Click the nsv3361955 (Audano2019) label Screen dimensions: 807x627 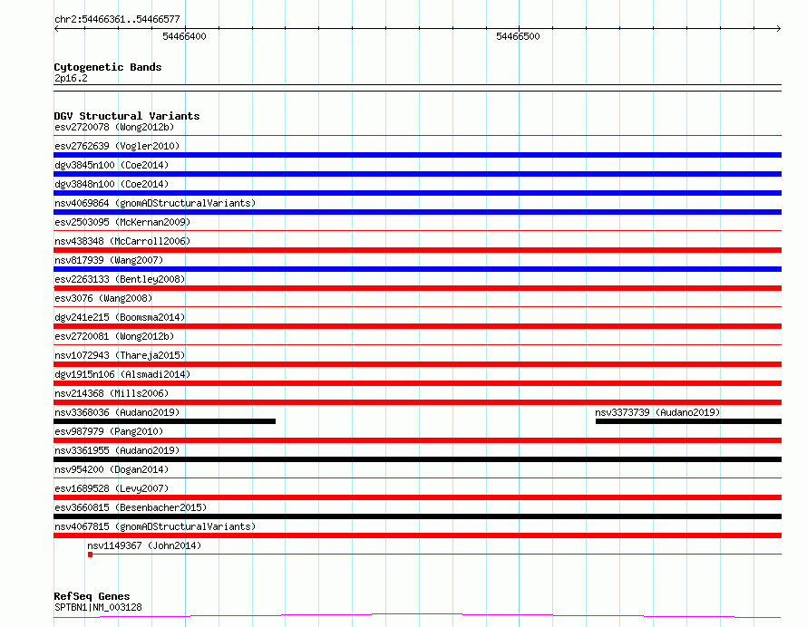(x=117, y=450)
